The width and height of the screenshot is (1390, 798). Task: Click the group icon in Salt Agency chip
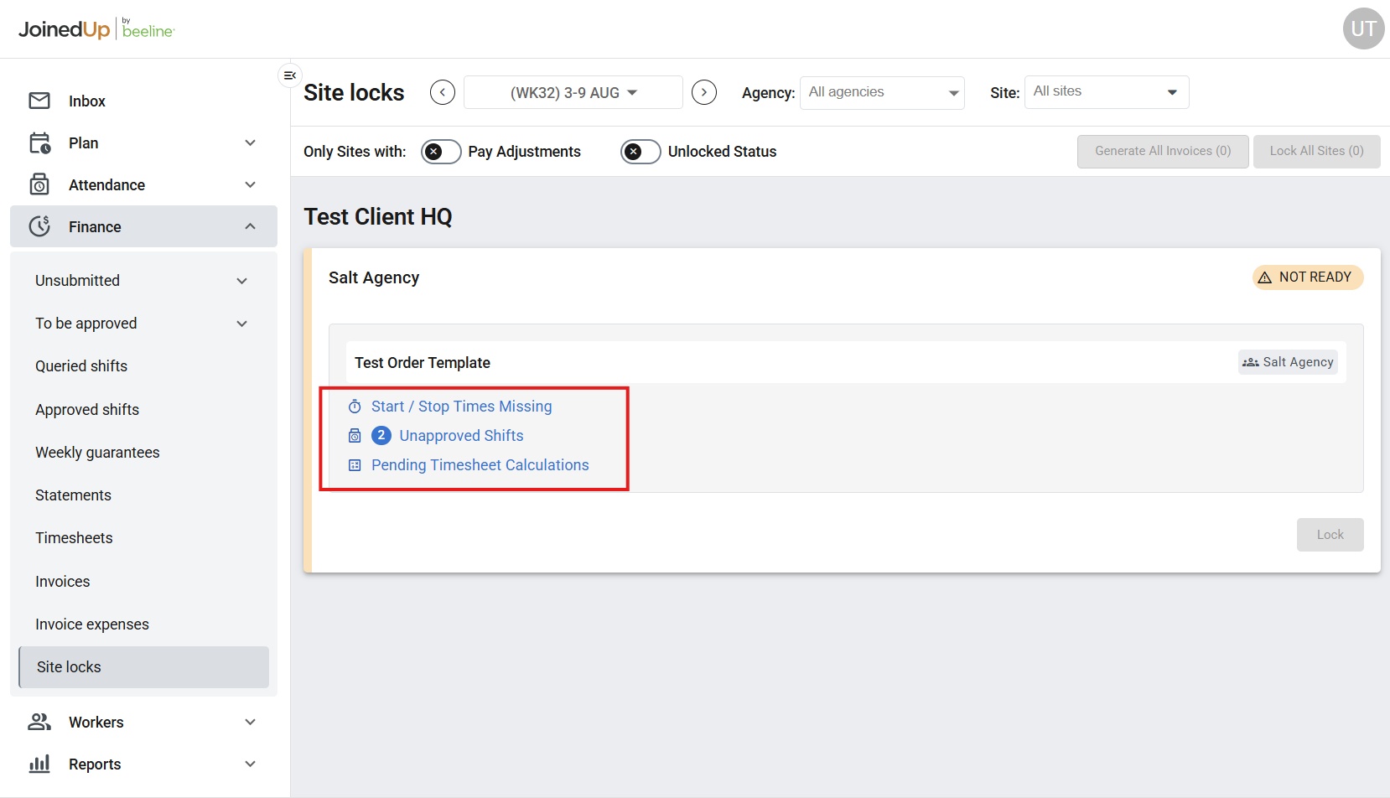tap(1251, 362)
